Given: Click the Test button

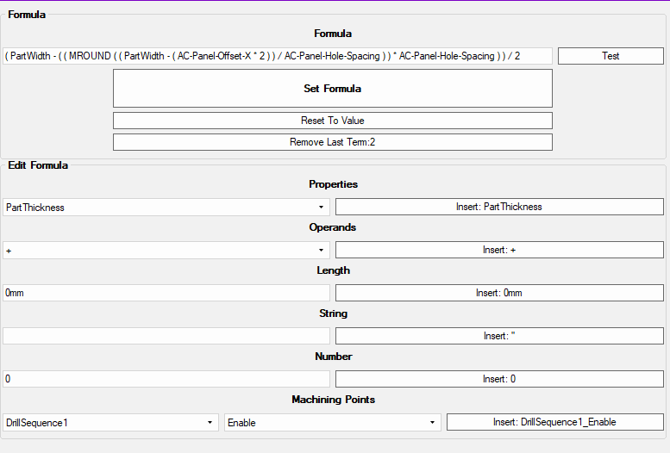Looking at the screenshot, I should click(x=611, y=56).
